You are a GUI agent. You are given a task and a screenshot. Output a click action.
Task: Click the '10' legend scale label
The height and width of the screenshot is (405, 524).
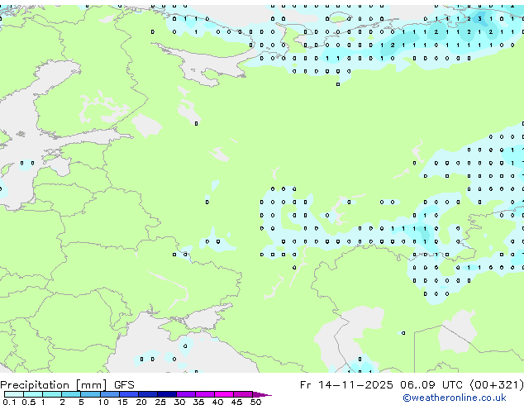(103, 402)
